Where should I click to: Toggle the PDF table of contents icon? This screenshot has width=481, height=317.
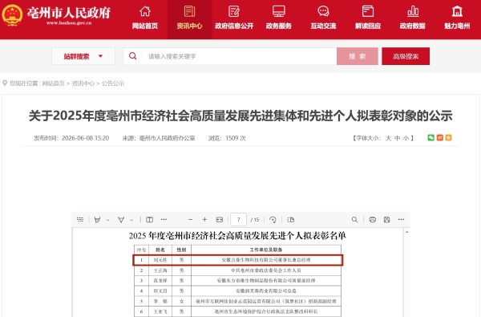(80, 220)
